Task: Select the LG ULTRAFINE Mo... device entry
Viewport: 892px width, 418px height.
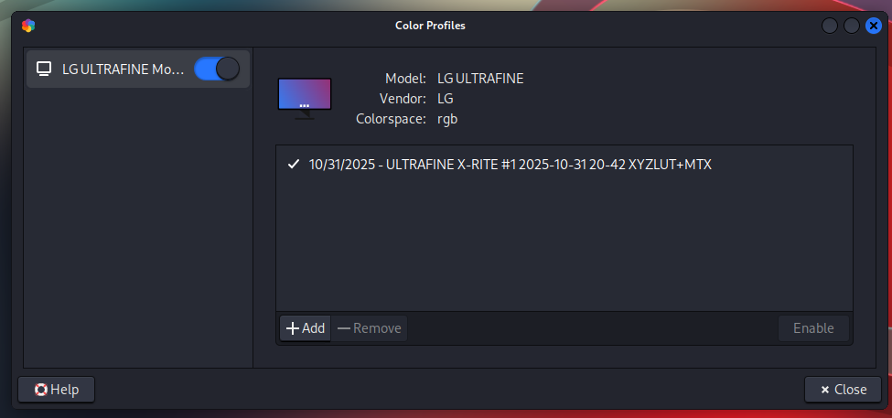Action: 122,70
